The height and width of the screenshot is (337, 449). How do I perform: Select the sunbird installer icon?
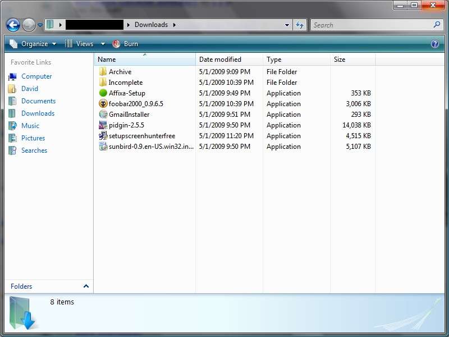(103, 147)
